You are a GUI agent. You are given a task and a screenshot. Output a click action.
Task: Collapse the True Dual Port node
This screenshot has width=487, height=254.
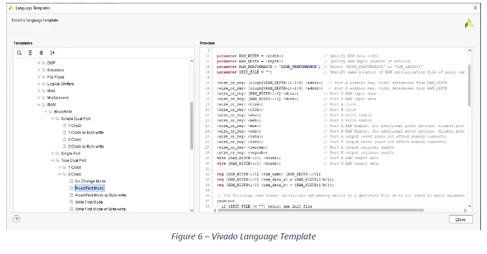click(x=52, y=160)
